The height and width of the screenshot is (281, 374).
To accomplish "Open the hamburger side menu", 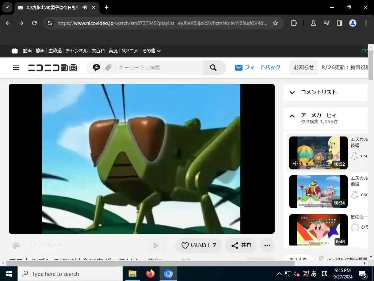I will point(16,68).
